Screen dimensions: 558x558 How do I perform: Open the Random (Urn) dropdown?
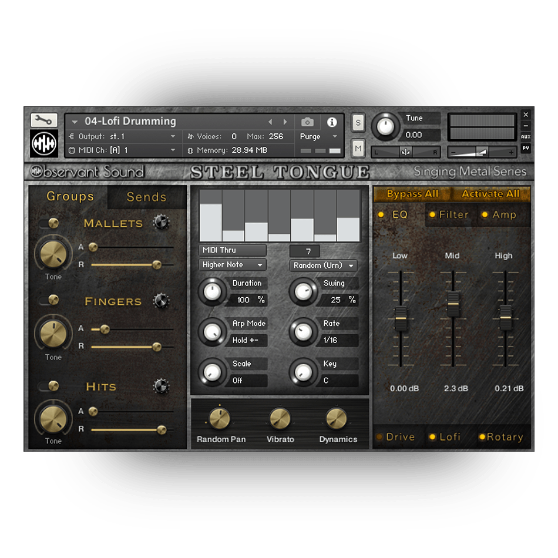coord(324,265)
